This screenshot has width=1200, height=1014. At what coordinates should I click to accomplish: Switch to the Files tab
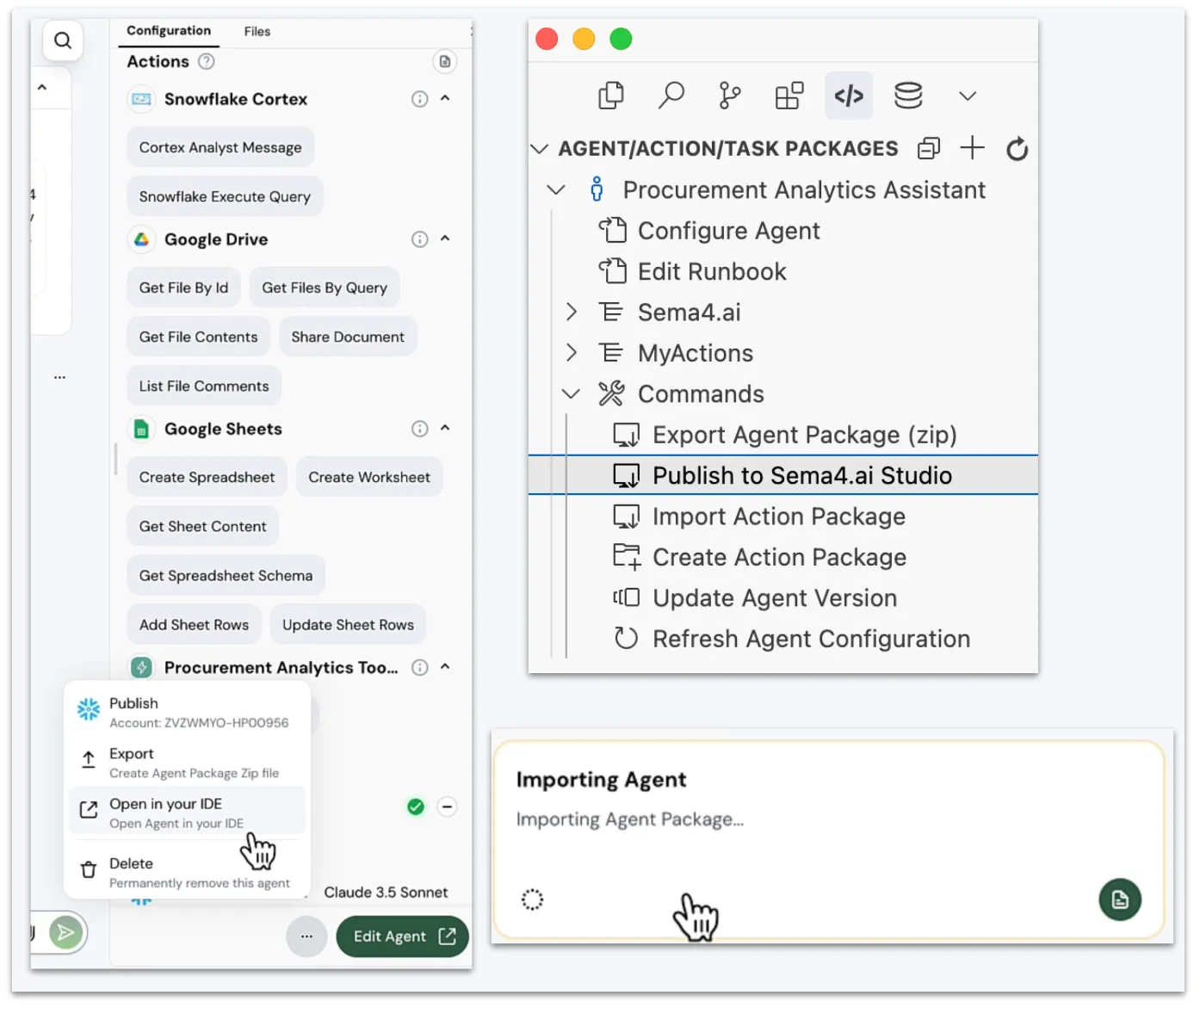257,31
